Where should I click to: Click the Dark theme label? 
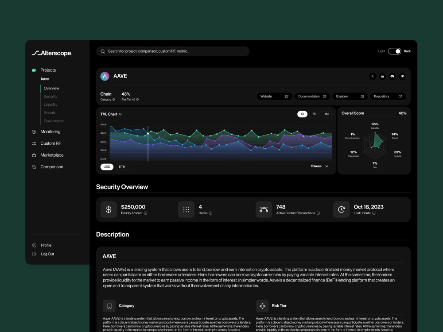(407, 51)
